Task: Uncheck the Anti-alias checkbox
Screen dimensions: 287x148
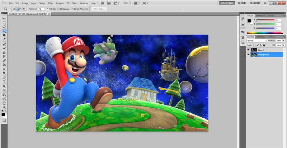Action: [47, 9]
